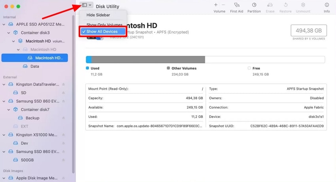Click the disk3s1s1 device value

pyautogui.click(x=316, y=117)
